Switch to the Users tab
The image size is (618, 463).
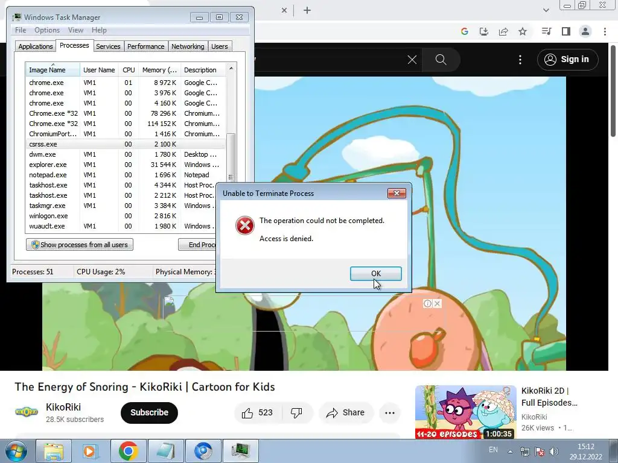point(219,46)
